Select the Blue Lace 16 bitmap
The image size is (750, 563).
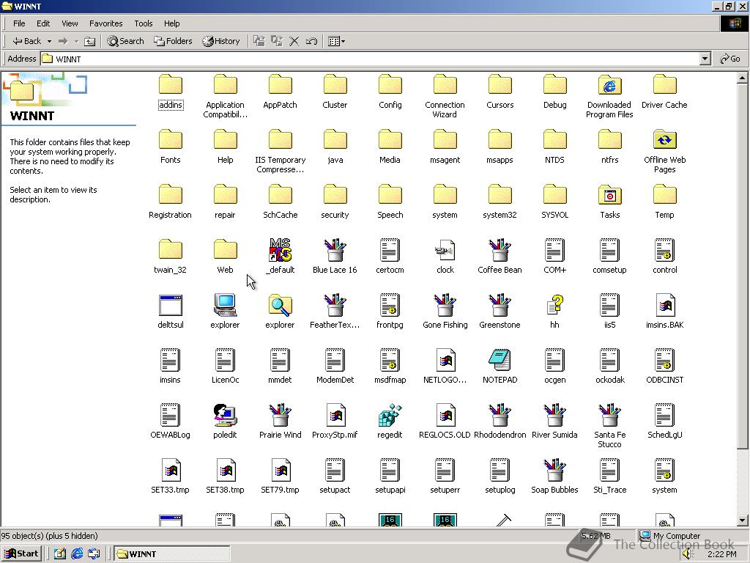click(335, 250)
